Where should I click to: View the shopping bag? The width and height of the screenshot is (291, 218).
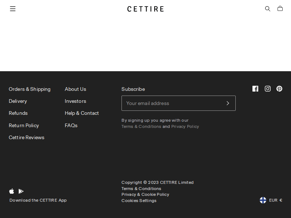click(x=280, y=8)
